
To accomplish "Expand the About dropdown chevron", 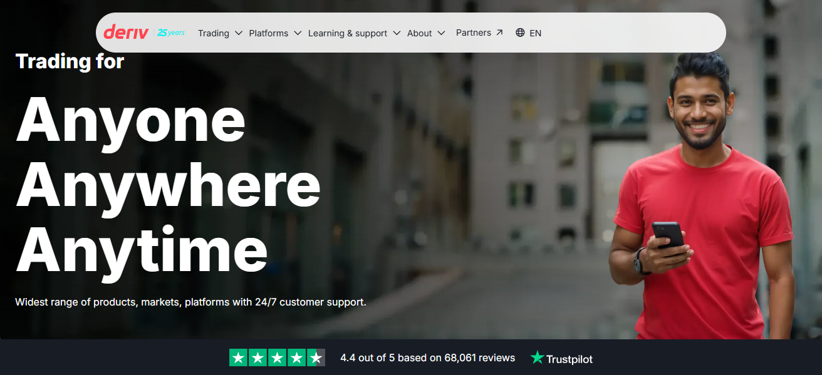I will tap(441, 33).
